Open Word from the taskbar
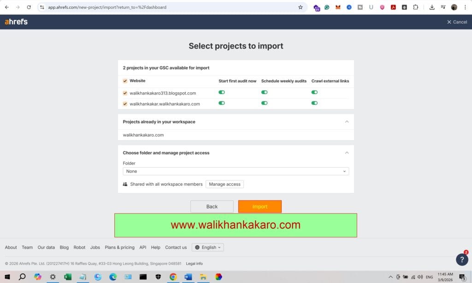 pyautogui.click(x=188, y=277)
